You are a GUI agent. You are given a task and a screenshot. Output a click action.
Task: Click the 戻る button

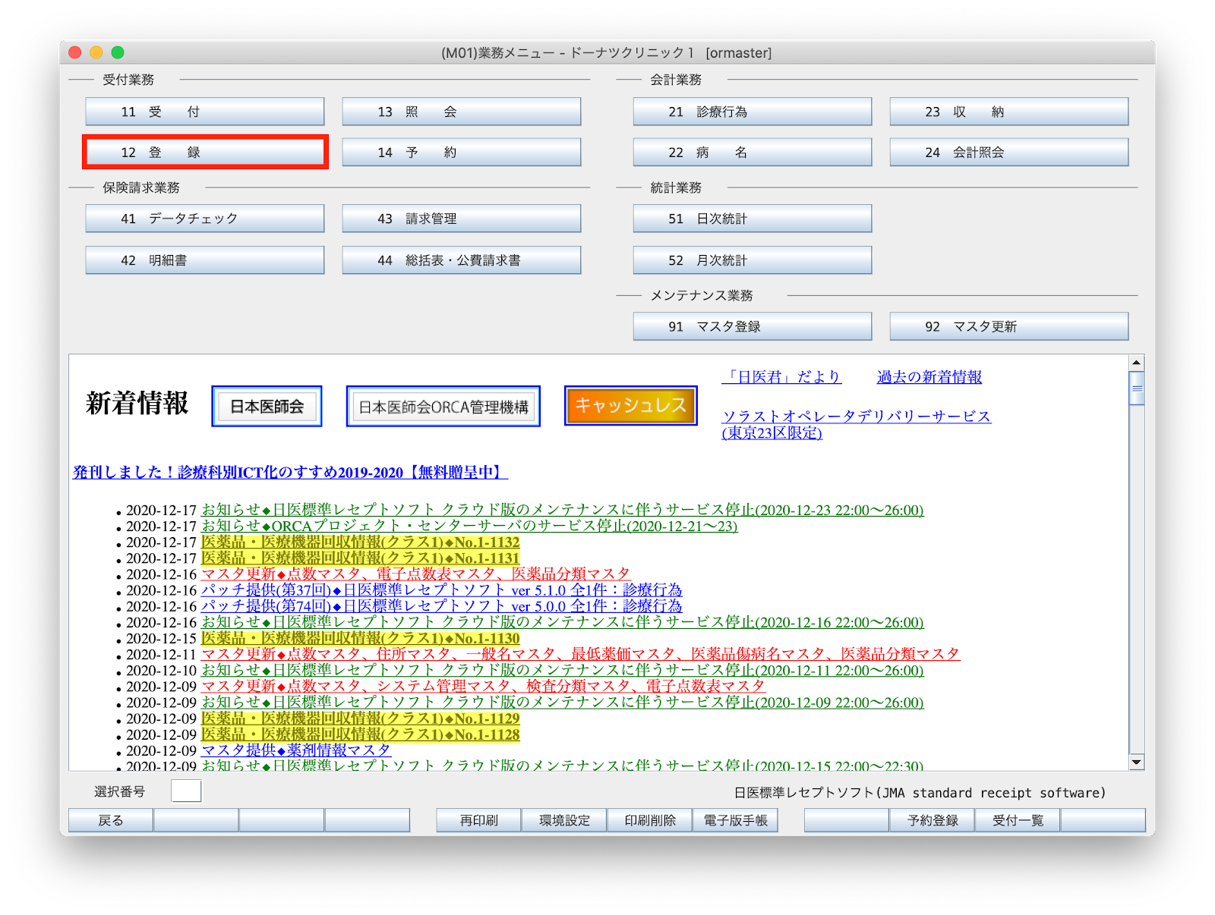111,820
